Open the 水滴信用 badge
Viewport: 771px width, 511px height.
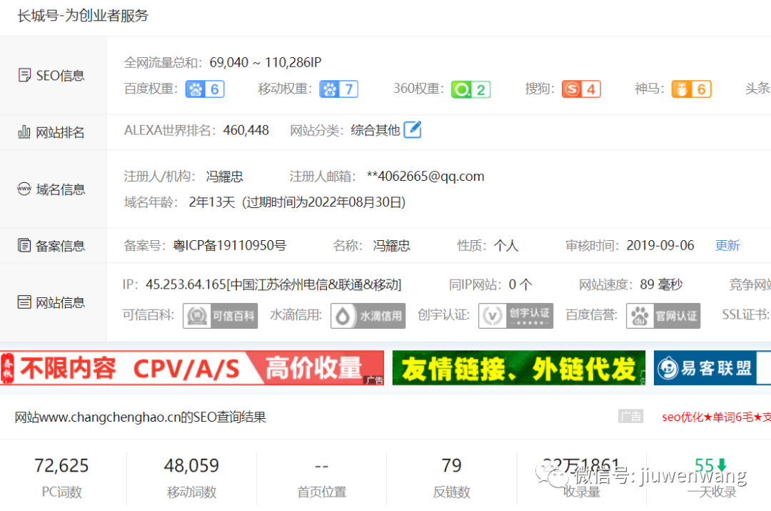368,316
